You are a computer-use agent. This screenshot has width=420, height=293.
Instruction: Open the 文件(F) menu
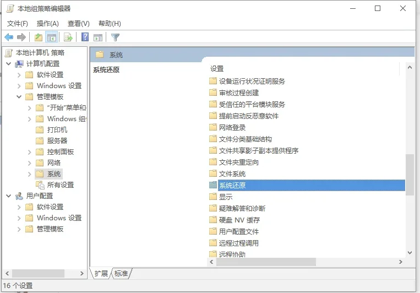coord(18,24)
